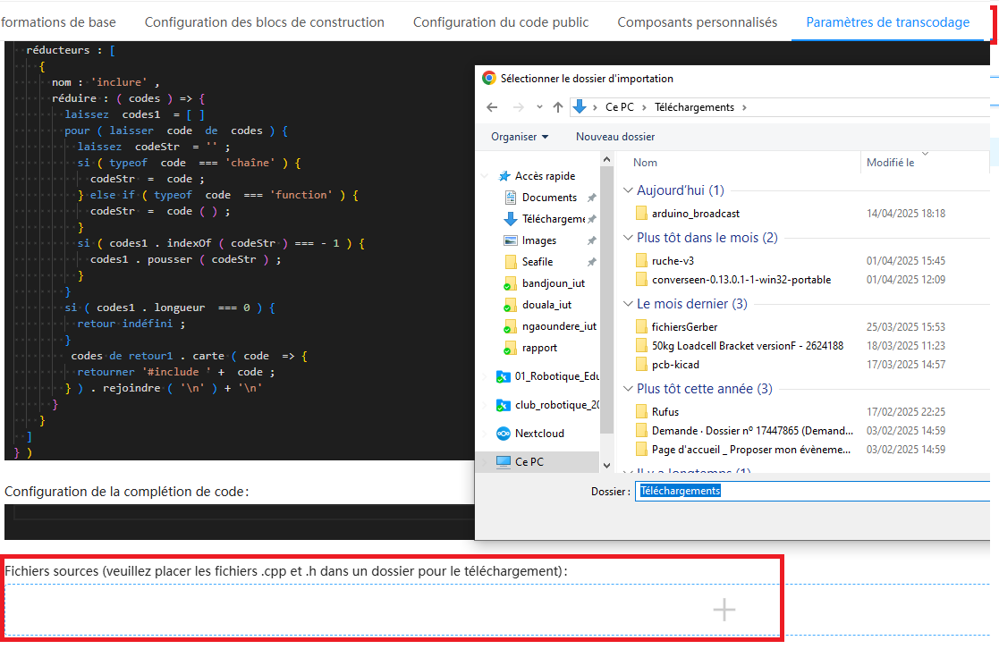
Task: Sort files by the Nom column header
Action: point(645,163)
